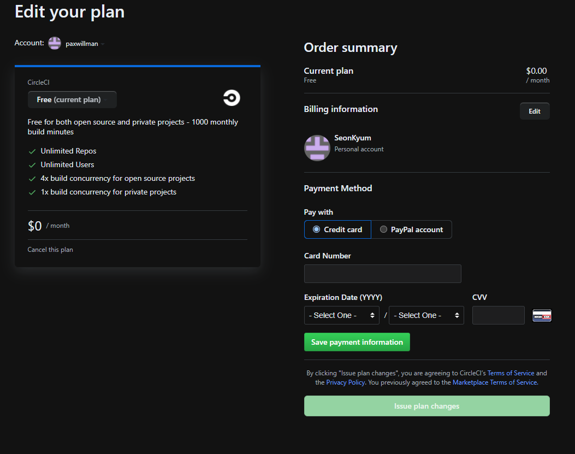
Task: Click the "Card Number" label
Action: coord(328,256)
